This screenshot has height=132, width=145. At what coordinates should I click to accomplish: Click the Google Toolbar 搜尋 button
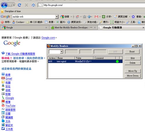pos(65,17)
